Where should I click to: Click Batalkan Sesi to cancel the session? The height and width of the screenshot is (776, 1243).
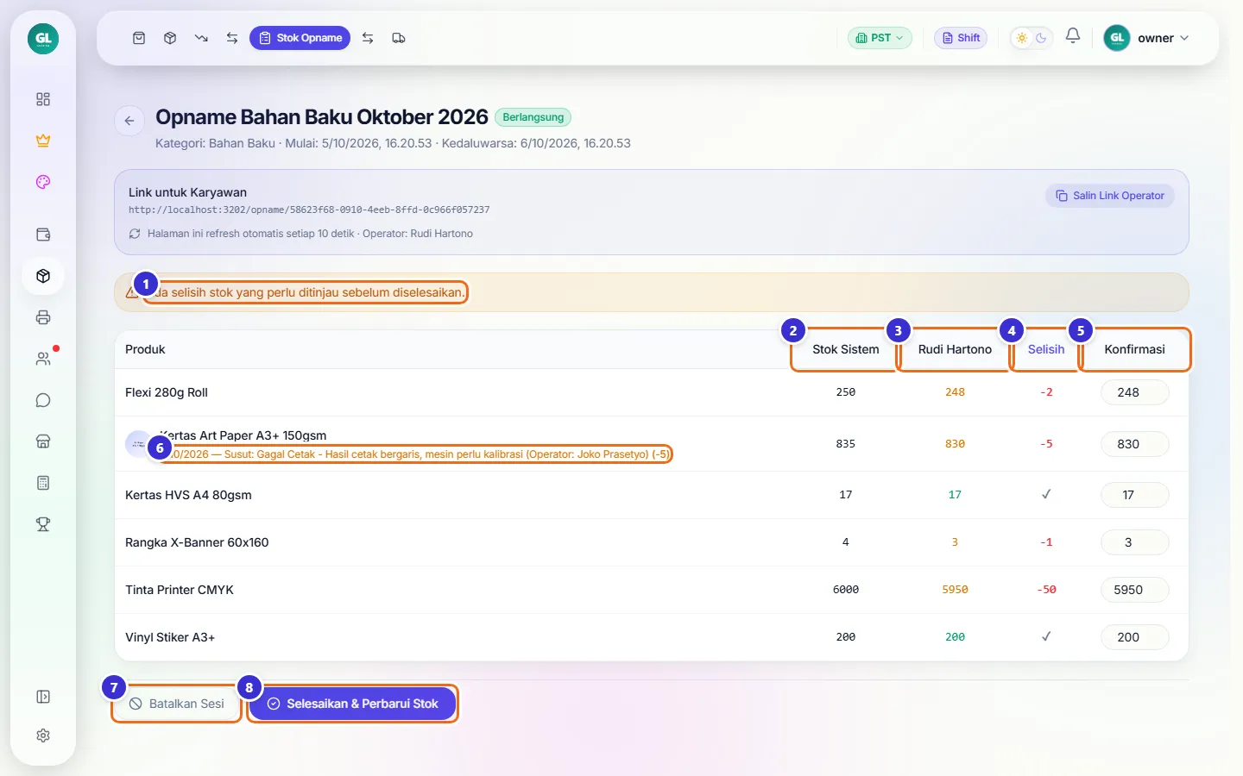[177, 704]
